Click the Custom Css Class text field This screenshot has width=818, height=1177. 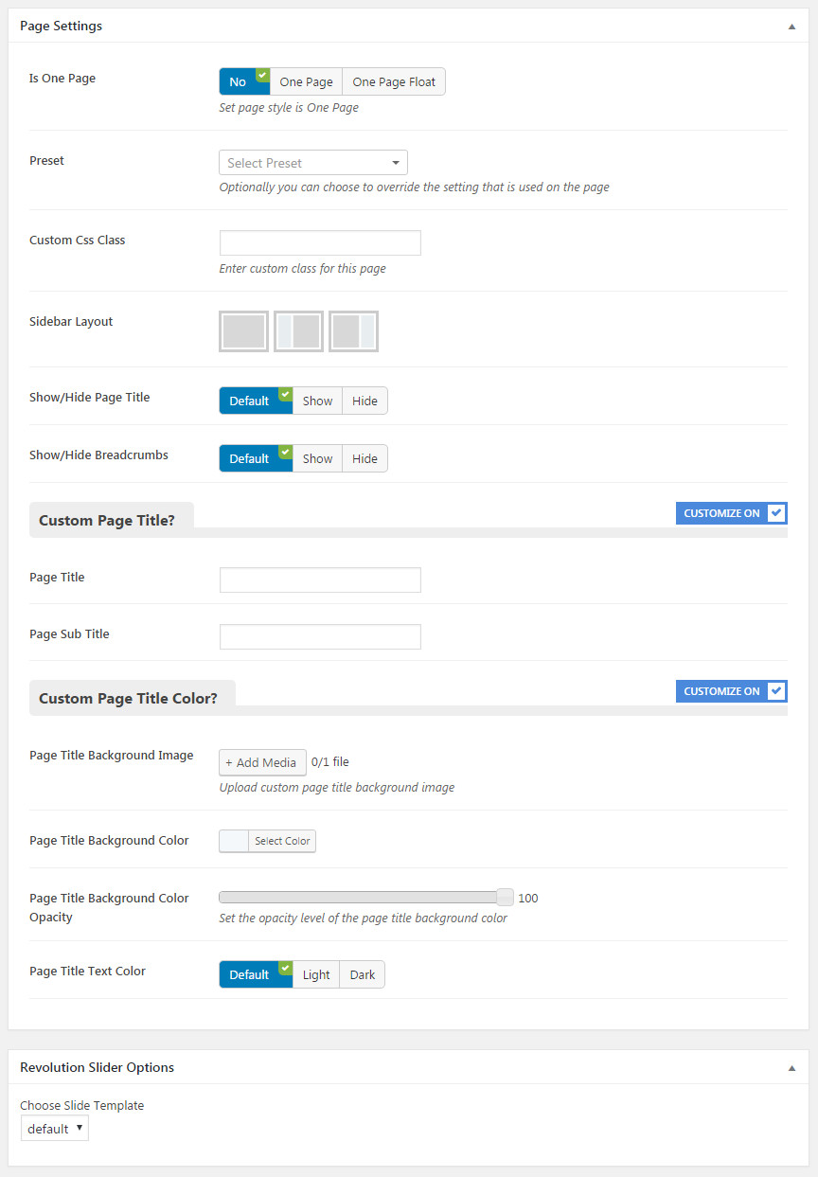tap(320, 242)
